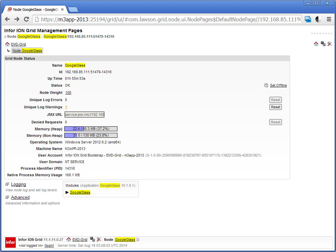The width and height of the screenshot is (336, 252).
Task: Open the Logging page link
Action: click(18, 184)
